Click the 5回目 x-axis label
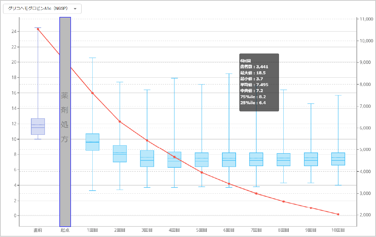Viewport: 376px width, 237px height. point(202,230)
